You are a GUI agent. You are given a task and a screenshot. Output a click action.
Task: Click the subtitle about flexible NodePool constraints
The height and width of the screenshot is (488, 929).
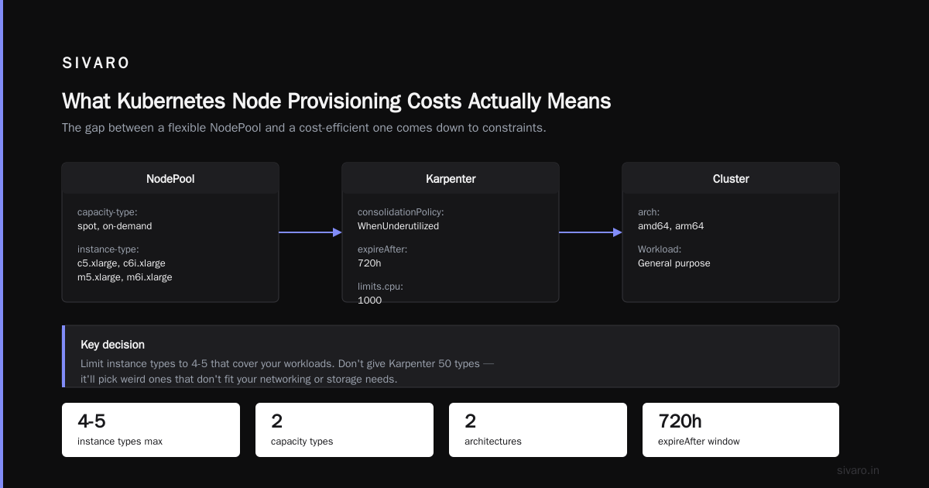[304, 128]
